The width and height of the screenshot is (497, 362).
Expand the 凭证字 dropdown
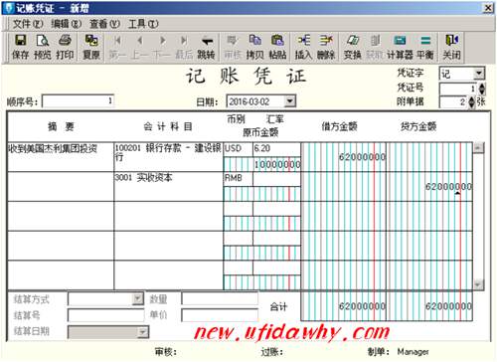coord(478,74)
